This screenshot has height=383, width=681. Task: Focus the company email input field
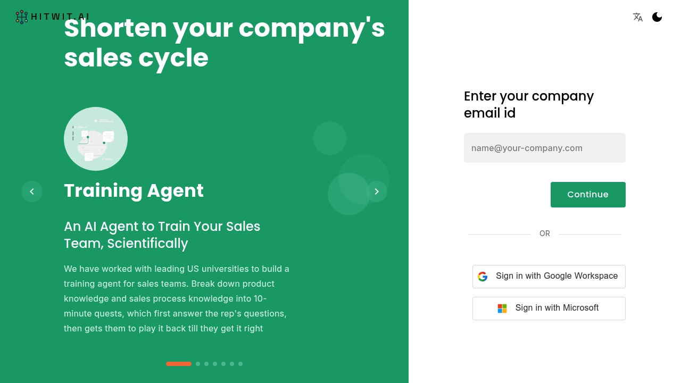pos(545,148)
